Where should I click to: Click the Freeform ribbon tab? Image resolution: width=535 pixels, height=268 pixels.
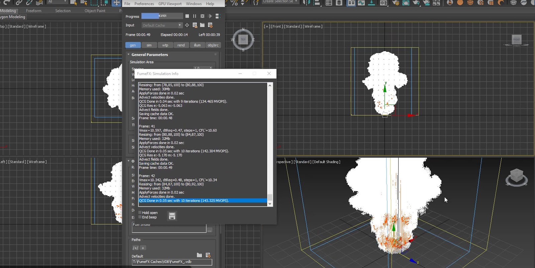pyautogui.click(x=34, y=11)
